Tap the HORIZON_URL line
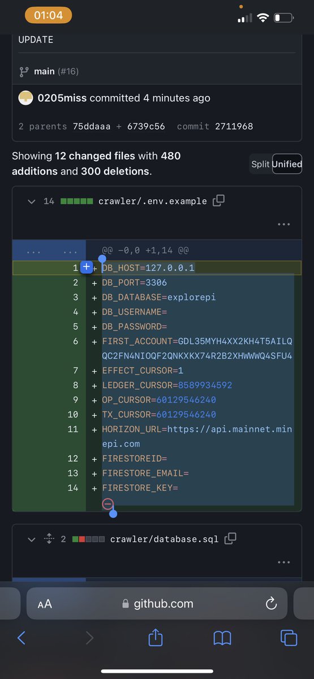 pyautogui.click(x=197, y=437)
